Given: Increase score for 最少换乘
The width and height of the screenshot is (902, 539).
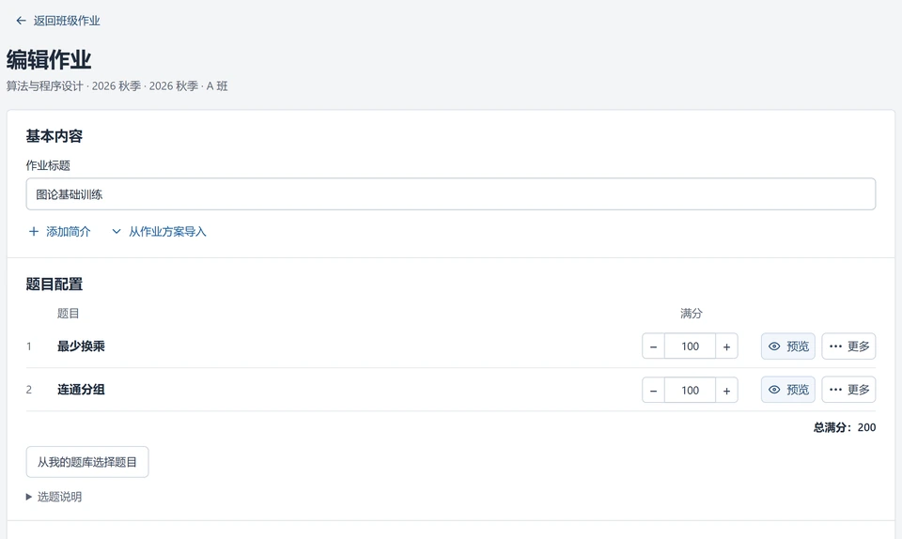Looking at the screenshot, I should (726, 346).
